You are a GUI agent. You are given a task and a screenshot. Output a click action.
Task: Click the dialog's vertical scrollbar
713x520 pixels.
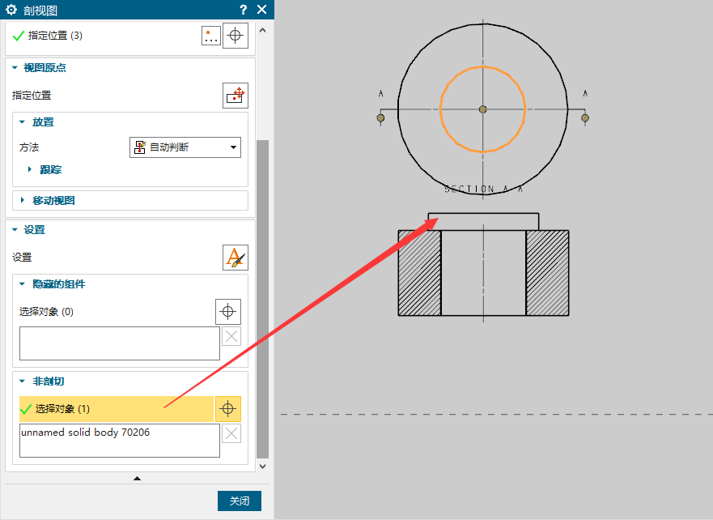(x=262, y=300)
